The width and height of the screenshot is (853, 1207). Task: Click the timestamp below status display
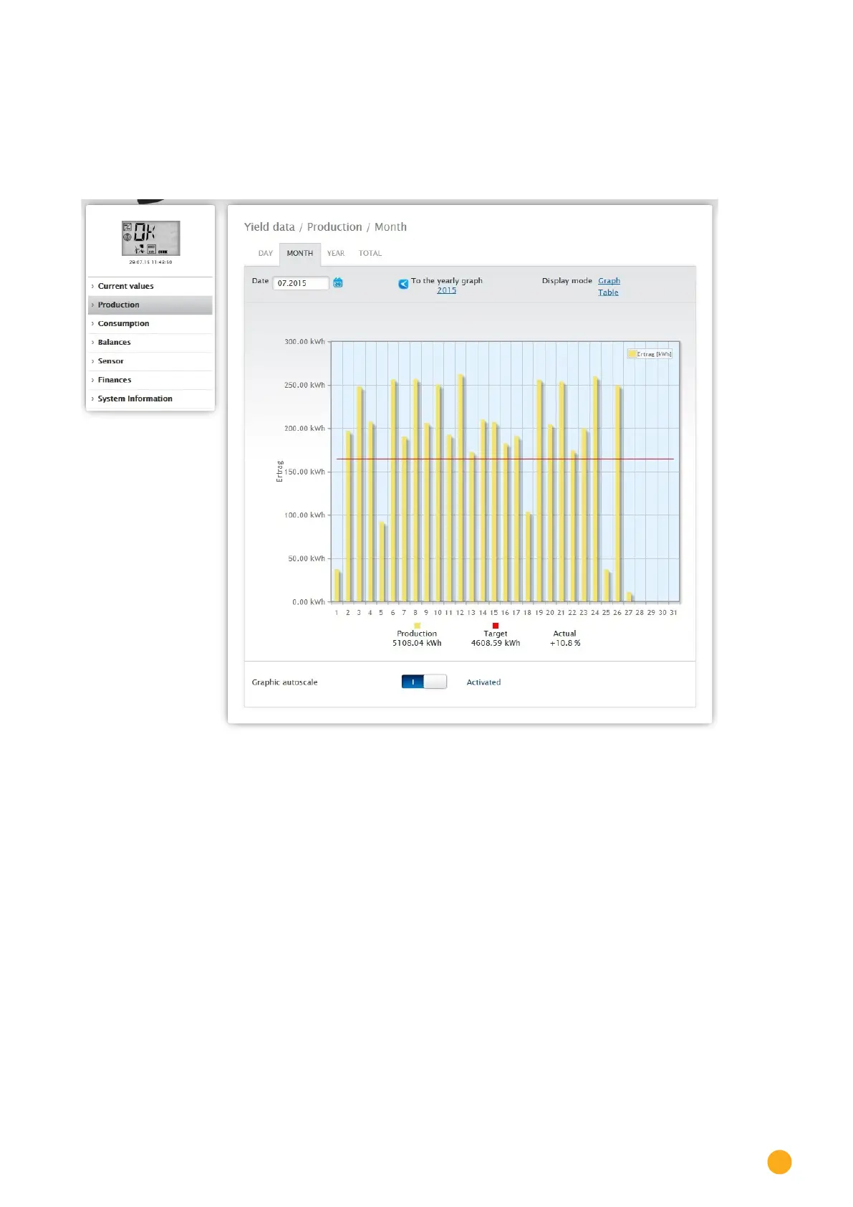coord(150,262)
